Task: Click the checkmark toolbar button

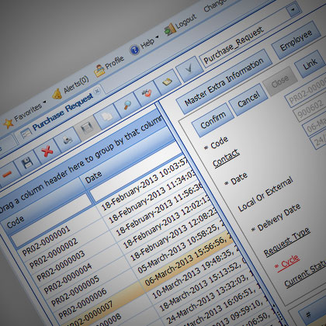Action: [x=189, y=69]
